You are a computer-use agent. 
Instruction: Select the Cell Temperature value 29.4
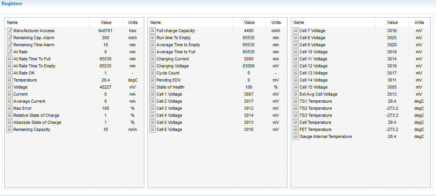[x=392, y=122]
